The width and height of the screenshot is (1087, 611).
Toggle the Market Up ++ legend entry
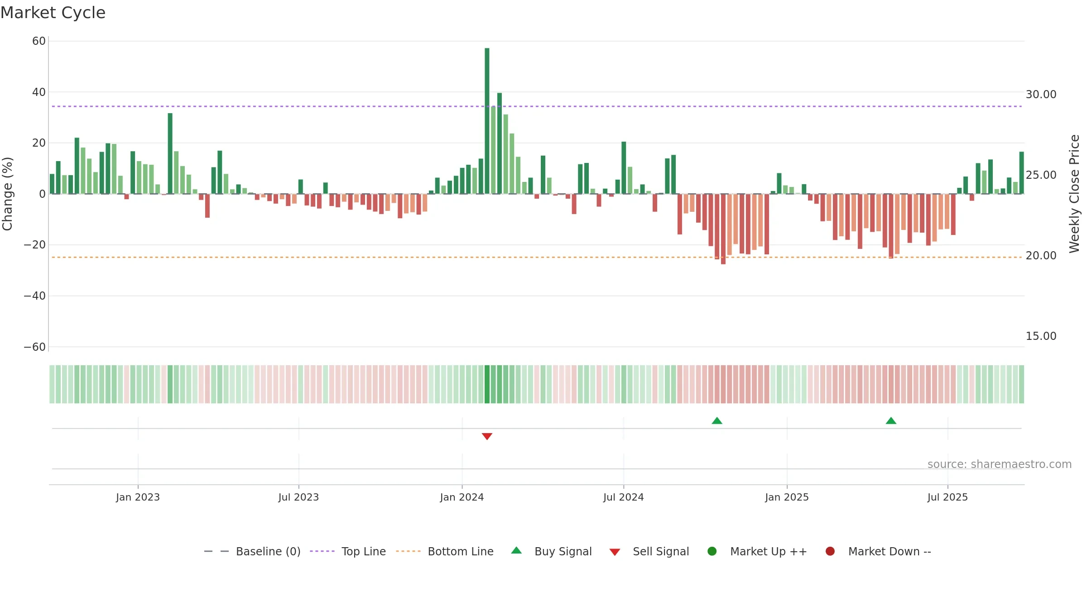click(757, 551)
